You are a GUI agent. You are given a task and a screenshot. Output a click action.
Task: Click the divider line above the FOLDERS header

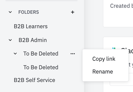tap(41, 1)
